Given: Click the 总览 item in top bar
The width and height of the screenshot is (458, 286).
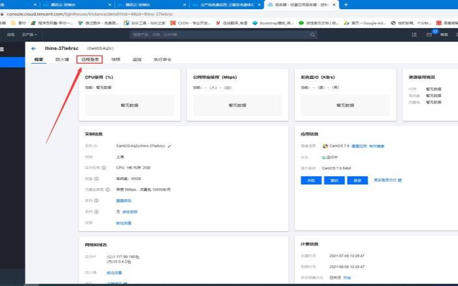Looking at the screenshot, I should pos(10,34).
